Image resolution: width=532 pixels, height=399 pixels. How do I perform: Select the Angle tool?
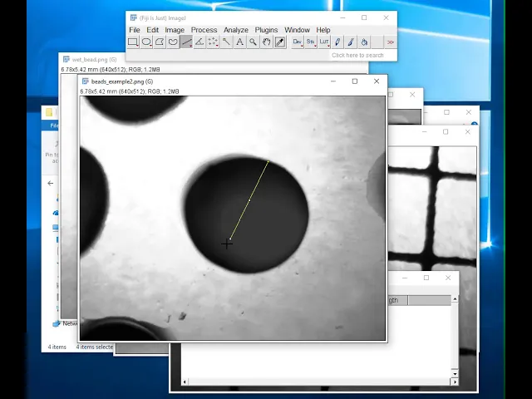199,42
